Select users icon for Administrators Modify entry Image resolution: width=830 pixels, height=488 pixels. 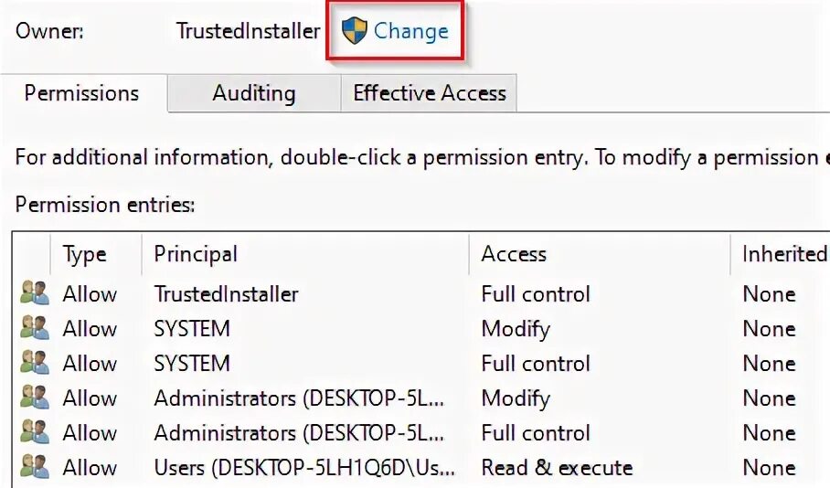[35, 398]
